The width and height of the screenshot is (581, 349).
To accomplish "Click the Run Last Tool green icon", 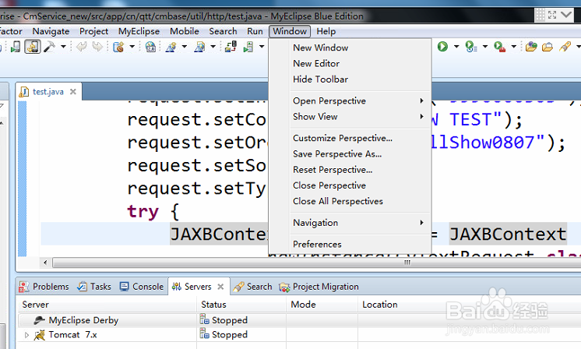I will point(471,47).
